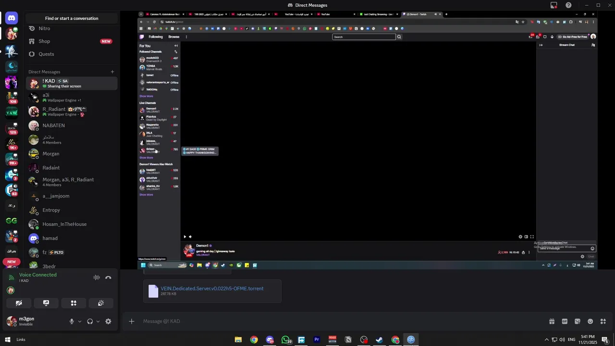The image size is (615, 346).
Task: Open the Radaint direct message
Action: [x=72, y=168]
